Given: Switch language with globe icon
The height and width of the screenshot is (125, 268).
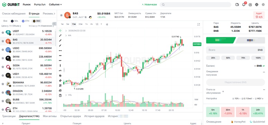Looking at the screenshot, I should 257,4.
